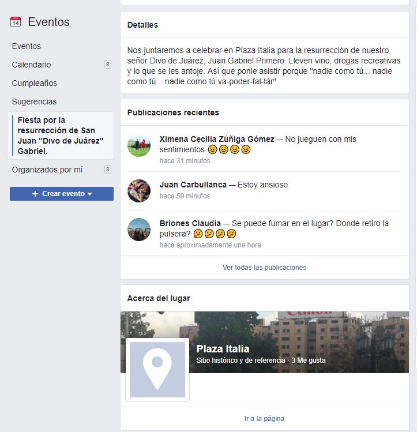The image size is (417, 432).
Task: Click Ver todas las publicaciones link
Action: [264, 267]
